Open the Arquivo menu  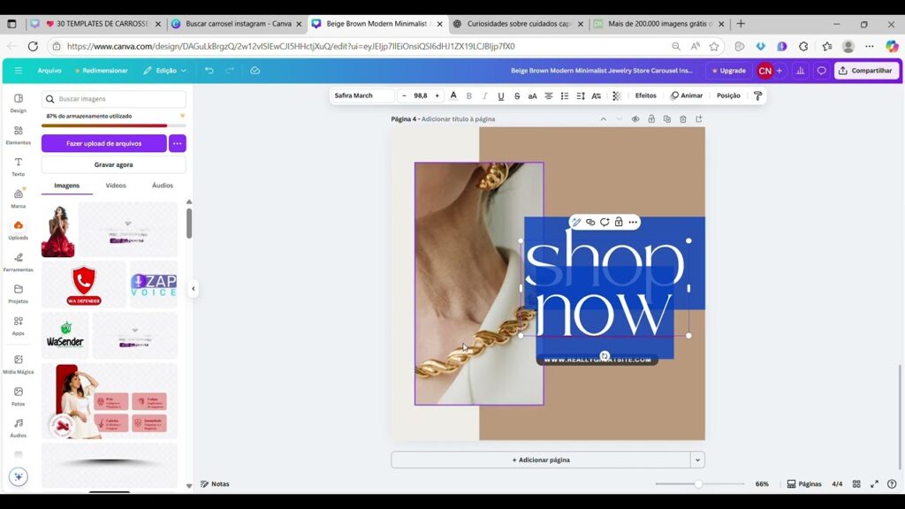pyautogui.click(x=49, y=71)
